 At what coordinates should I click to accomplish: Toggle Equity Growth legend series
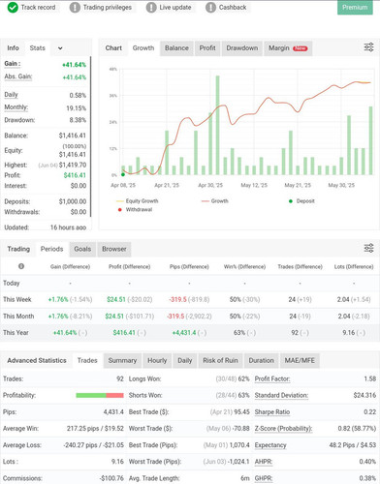tap(137, 201)
